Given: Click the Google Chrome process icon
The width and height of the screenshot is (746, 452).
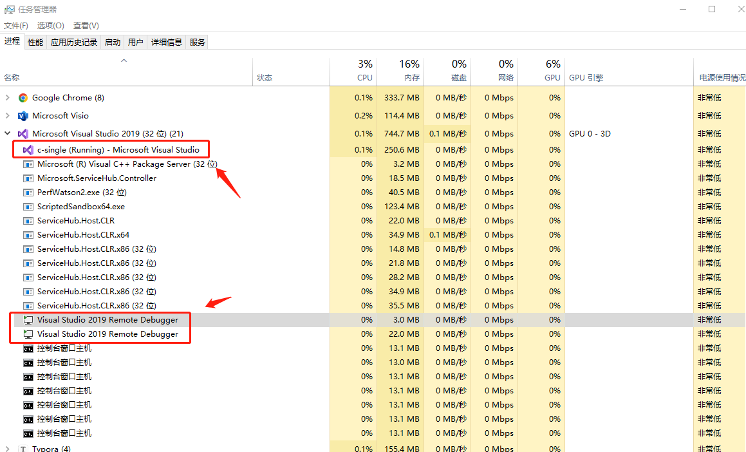Looking at the screenshot, I should [23, 98].
